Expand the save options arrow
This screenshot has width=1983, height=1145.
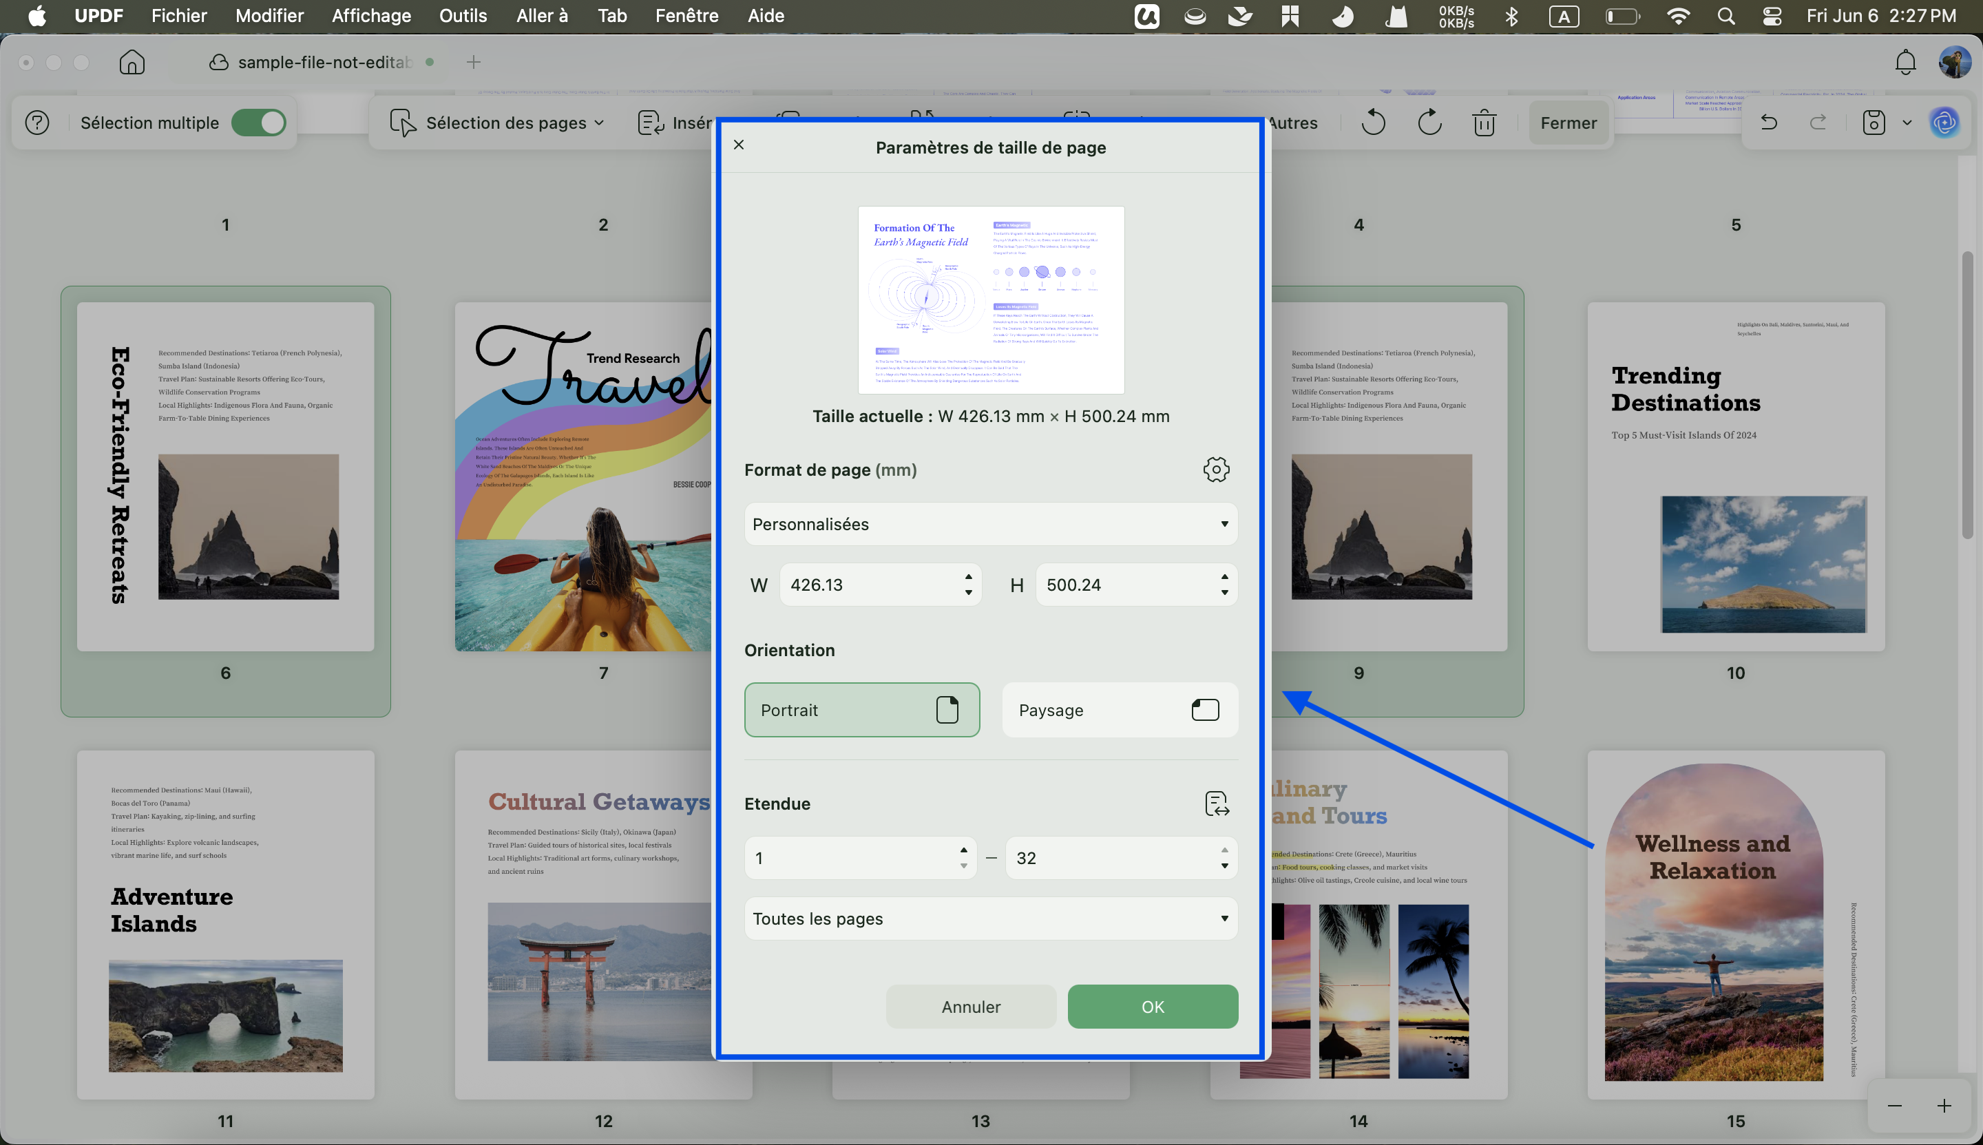click(1907, 123)
